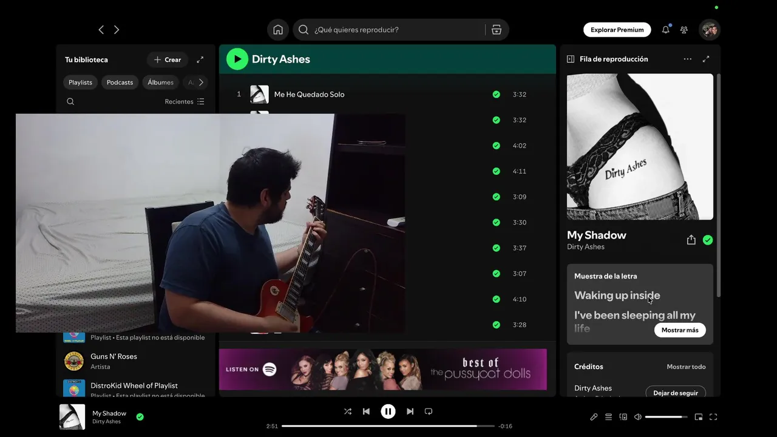This screenshot has width=777, height=437.
Task: Skip to next track
Action: coord(410,412)
